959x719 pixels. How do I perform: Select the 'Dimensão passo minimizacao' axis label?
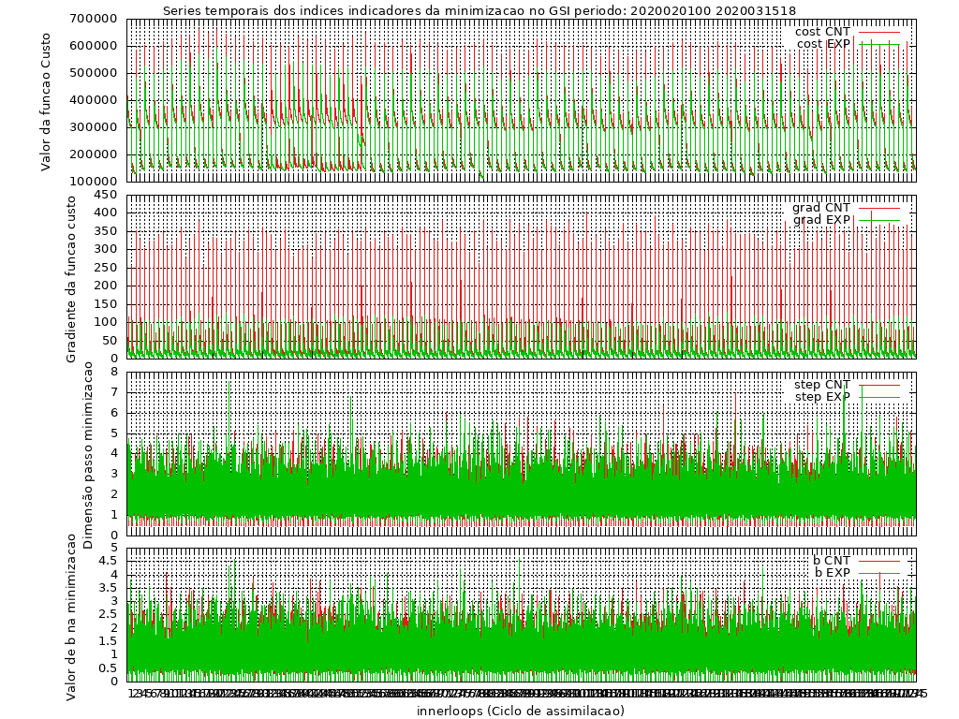pyautogui.click(x=88, y=454)
